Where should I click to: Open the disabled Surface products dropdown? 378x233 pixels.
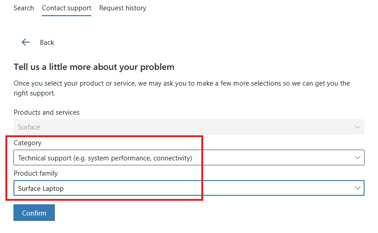coord(189,127)
